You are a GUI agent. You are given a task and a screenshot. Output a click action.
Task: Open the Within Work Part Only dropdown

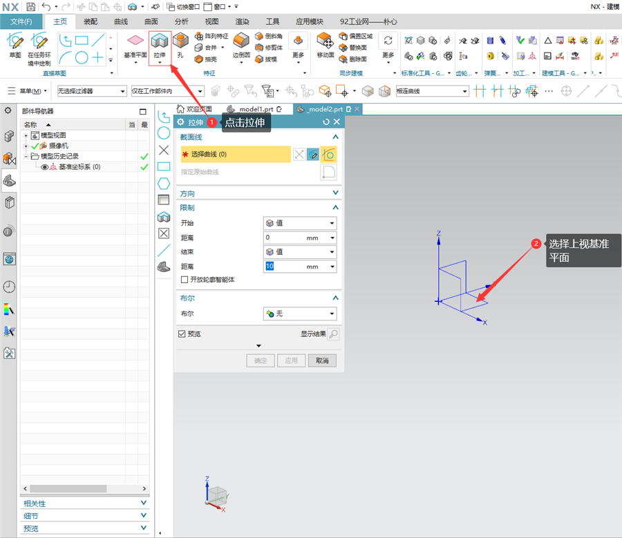pyautogui.click(x=168, y=91)
